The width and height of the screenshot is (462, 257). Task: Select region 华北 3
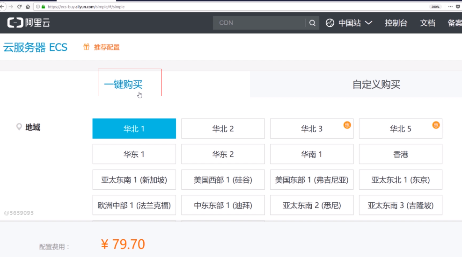312,128
